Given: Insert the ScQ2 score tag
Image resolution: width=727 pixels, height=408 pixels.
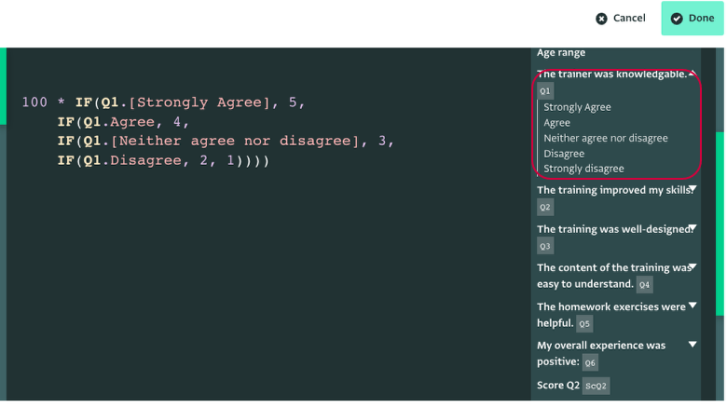Looking at the screenshot, I should click(x=596, y=386).
